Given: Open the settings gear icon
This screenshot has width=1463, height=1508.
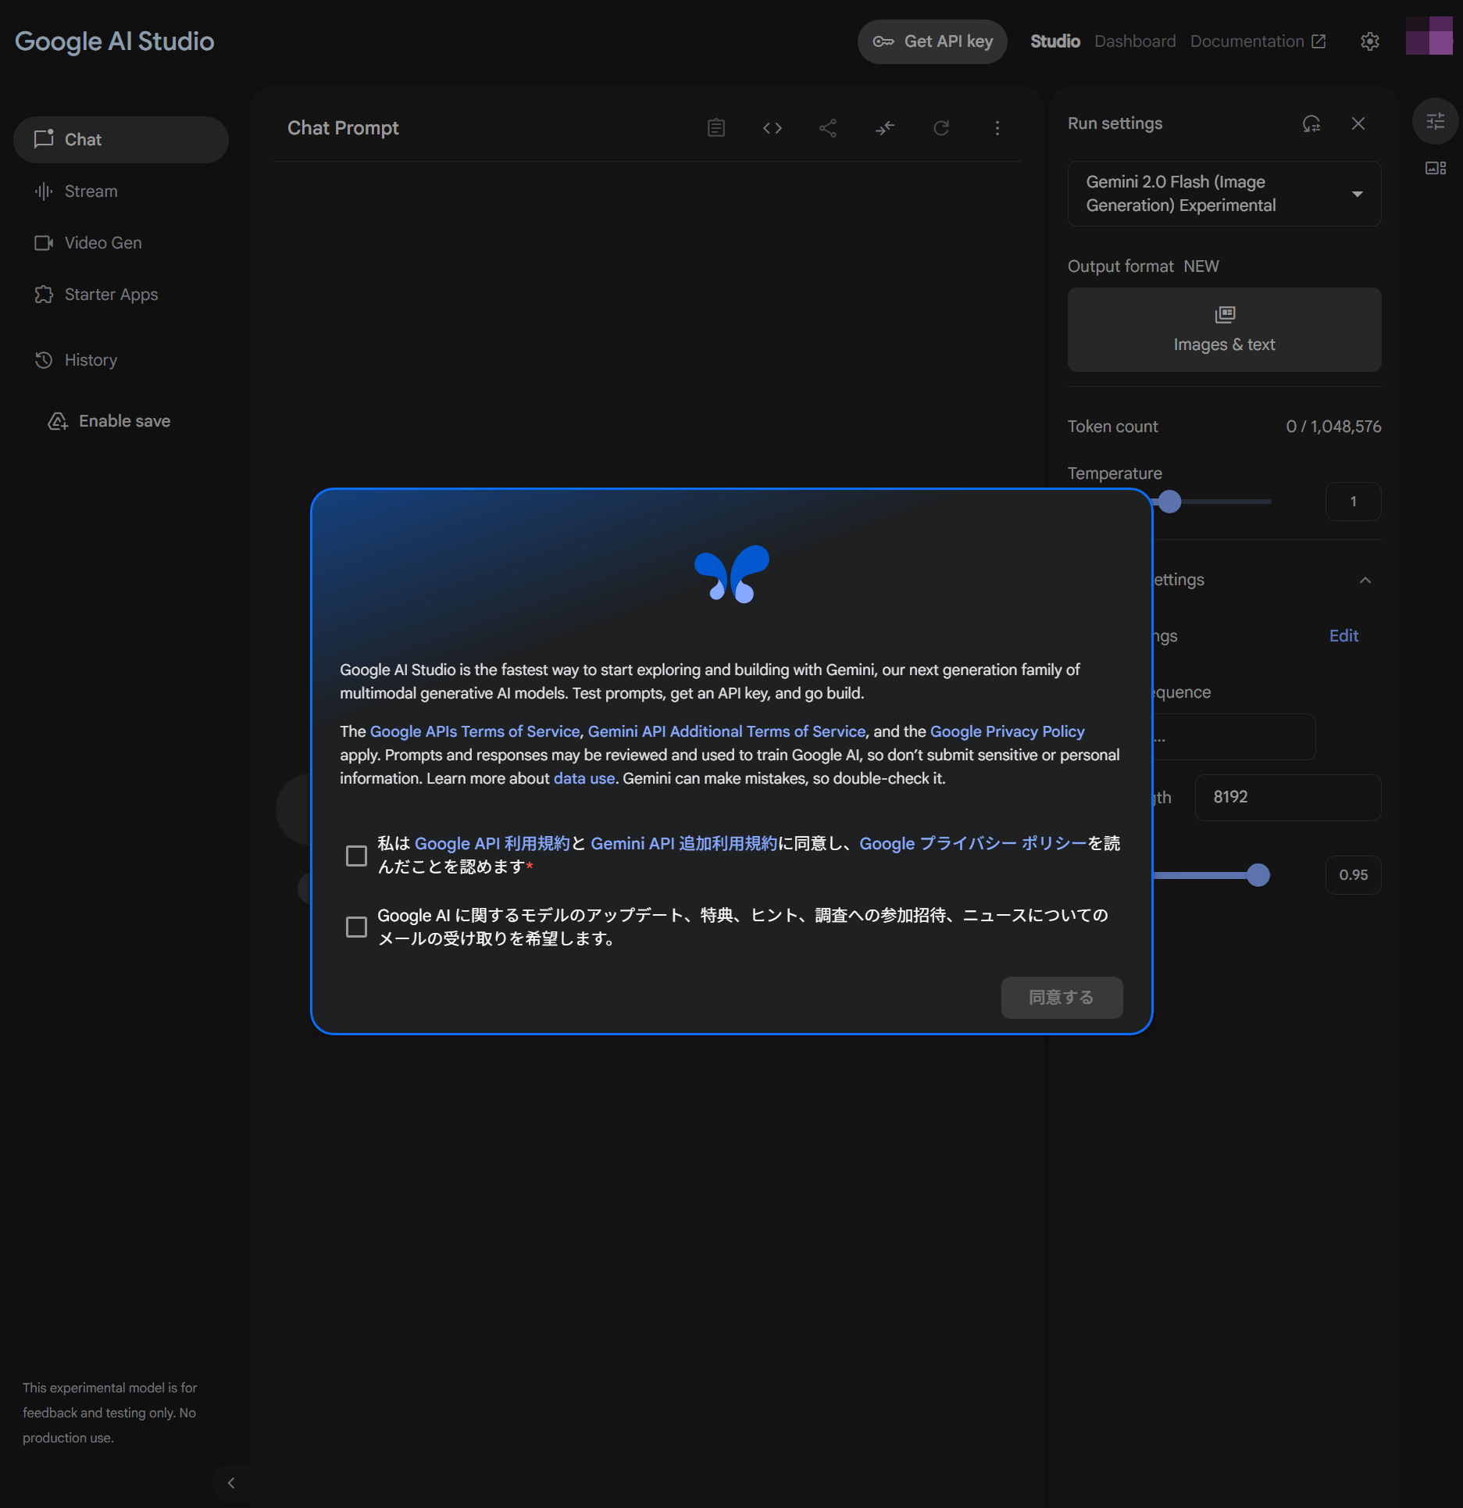Looking at the screenshot, I should (1370, 41).
